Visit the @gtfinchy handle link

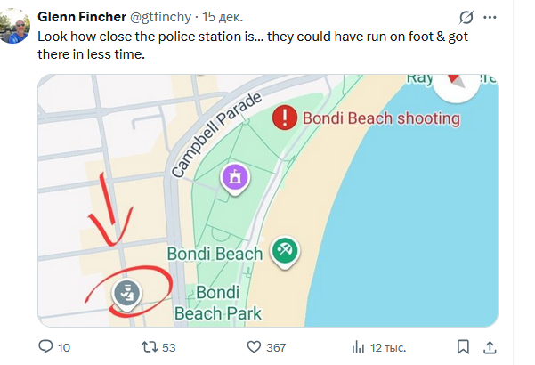166,17
